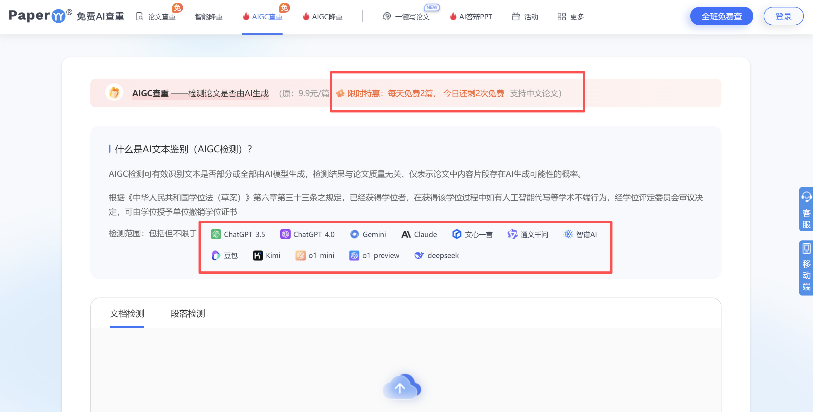Click the Claude logo icon
813x412 pixels.
click(x=406, y=234)
